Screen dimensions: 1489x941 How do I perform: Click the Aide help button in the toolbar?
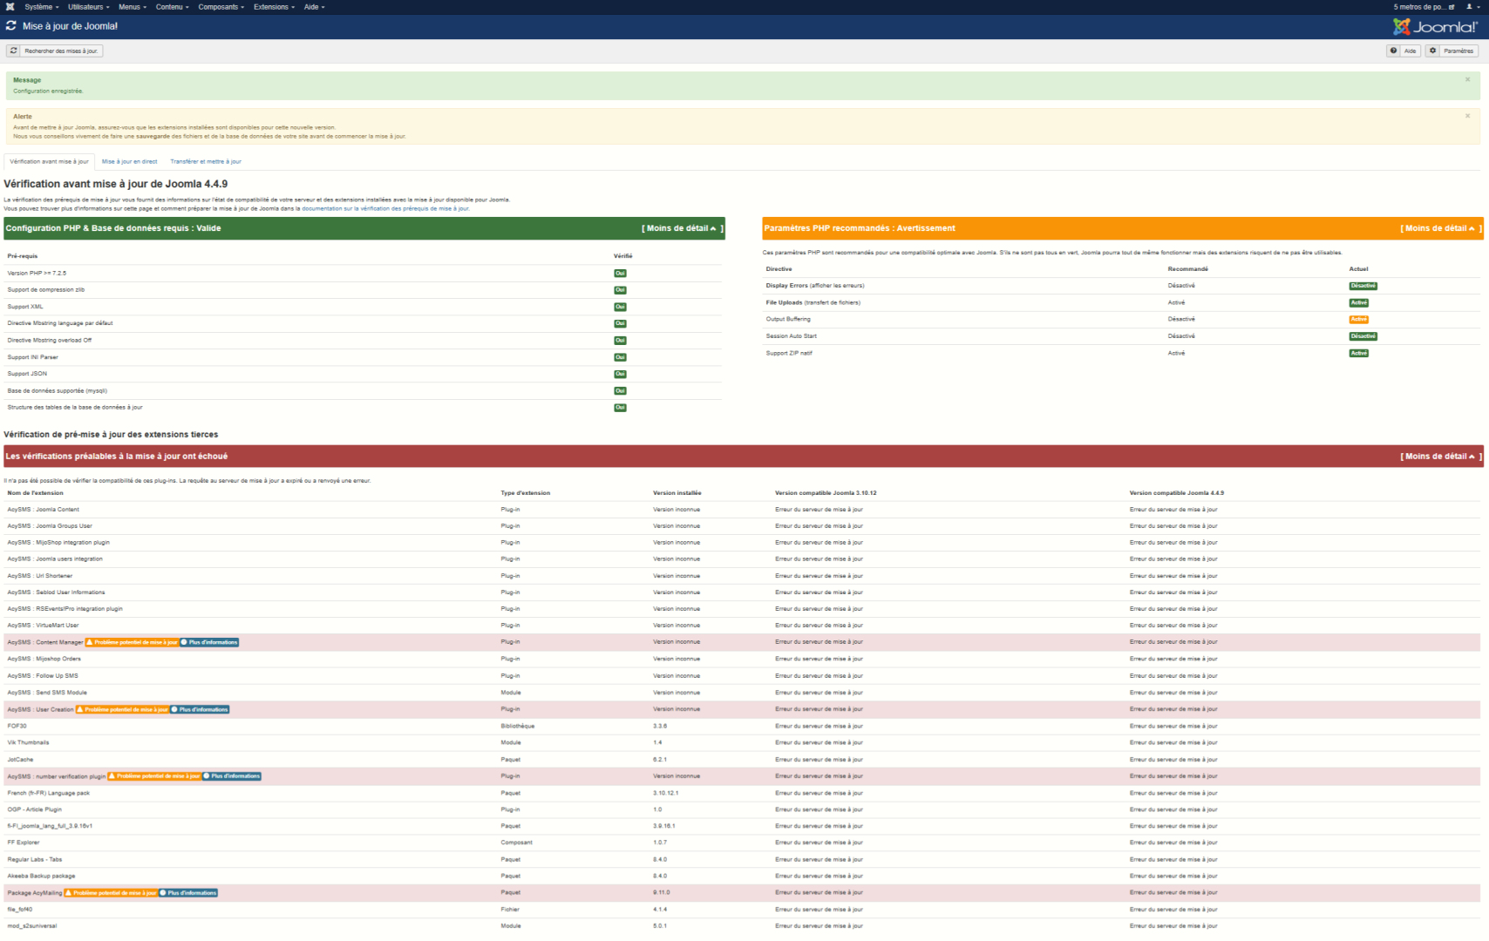1404,51
